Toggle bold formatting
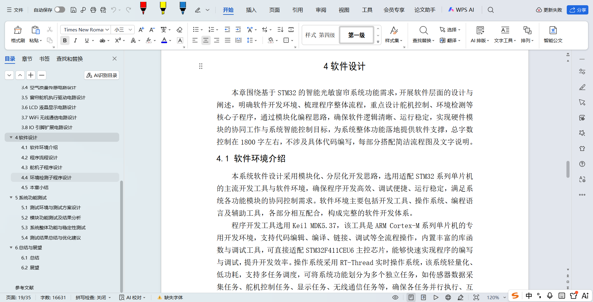Viewport: 593px width, 302px height. pos(65,40)
